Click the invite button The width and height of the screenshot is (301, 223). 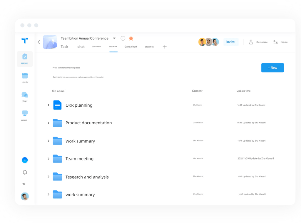point(230,42)
